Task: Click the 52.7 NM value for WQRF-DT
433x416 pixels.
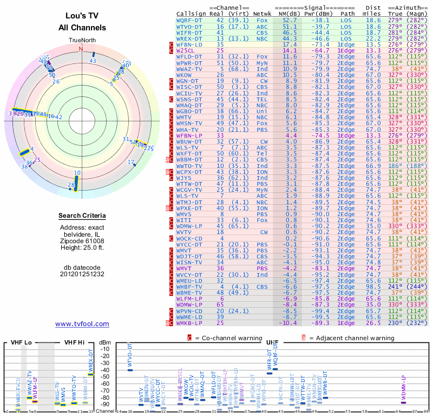Action: click(289, 20)
